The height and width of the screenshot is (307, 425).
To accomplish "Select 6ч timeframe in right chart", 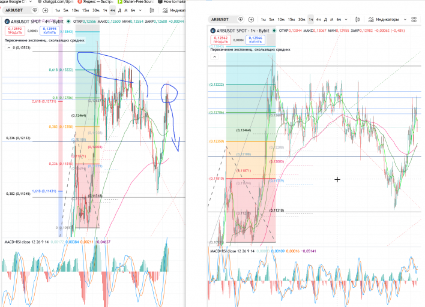I will (x=339, y=20).
